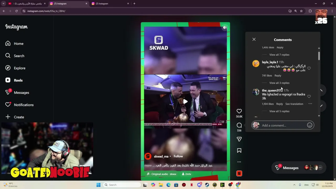The image size is (336, 189).
Task: Click the comments panel scrollbar thumb
Action: (x=319, y=56)
